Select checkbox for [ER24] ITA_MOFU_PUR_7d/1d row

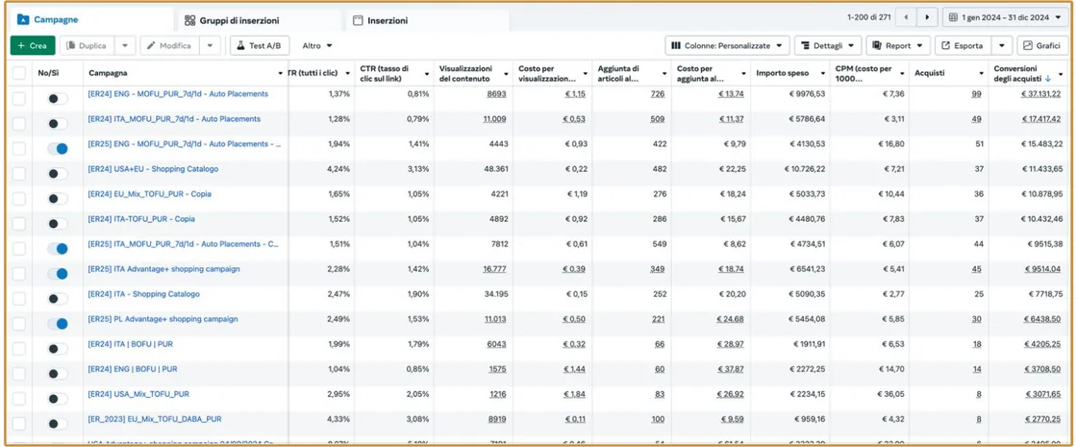[18, 124]
